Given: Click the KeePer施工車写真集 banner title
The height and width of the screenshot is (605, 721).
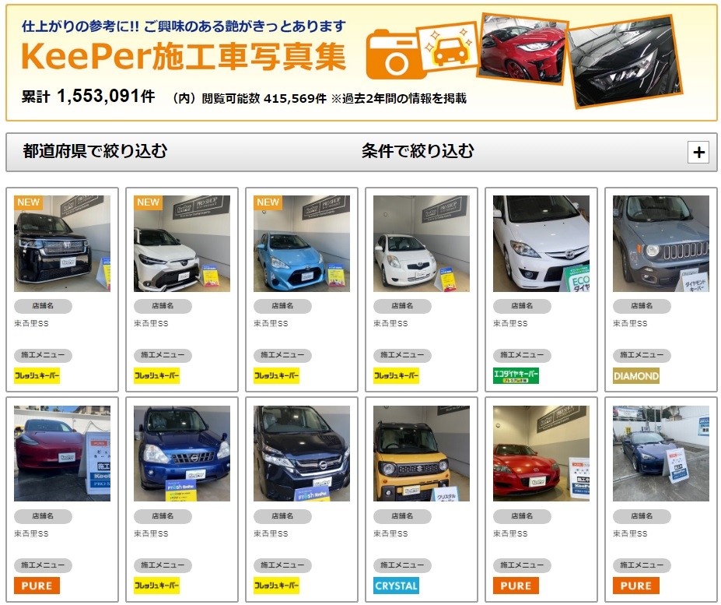Looking at the screenshot, I should [184, 56].
